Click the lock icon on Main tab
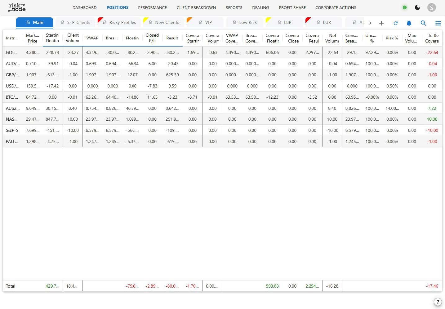This screenshot has height=309, width=445. tap(28, 22)
